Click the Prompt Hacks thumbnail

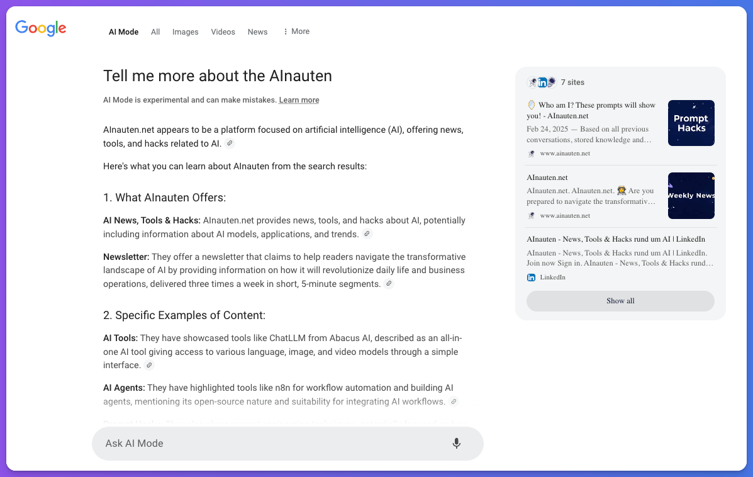(691, 123)
